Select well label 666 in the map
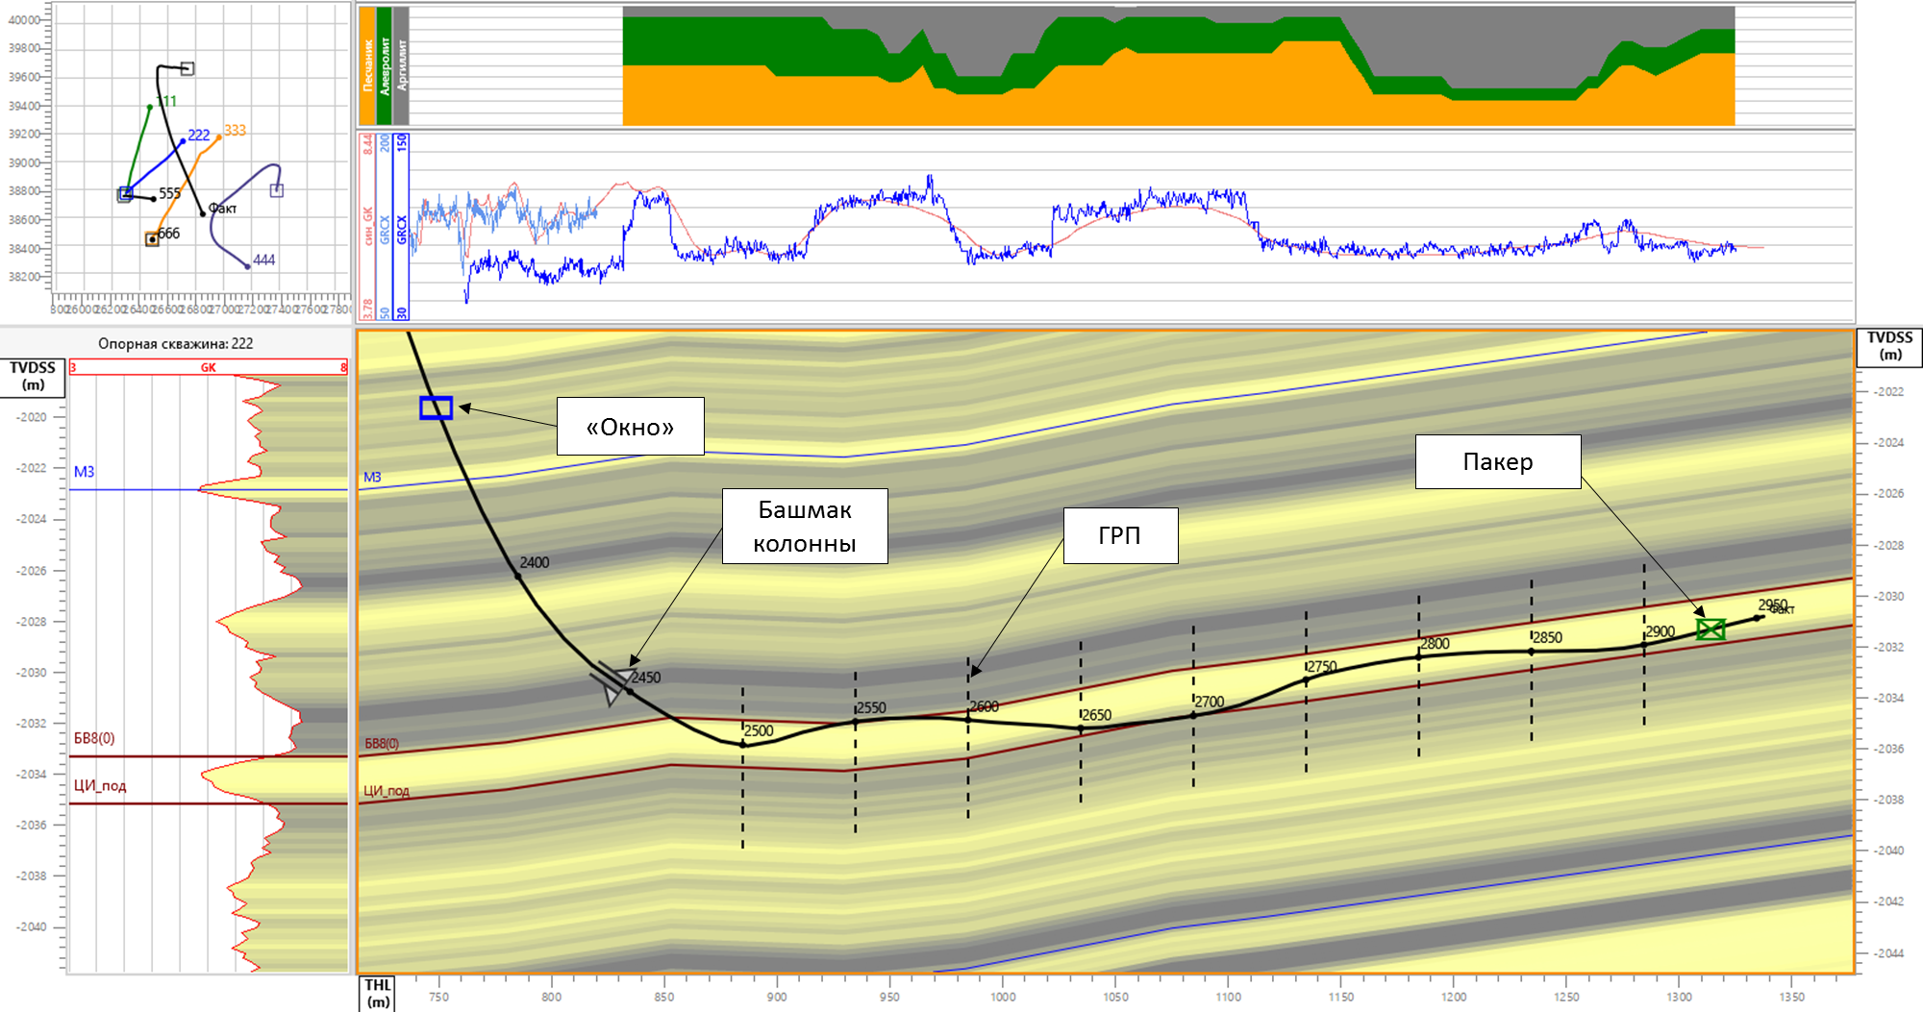Viewport: 1923px width, 1012px height. pos(168,233)
